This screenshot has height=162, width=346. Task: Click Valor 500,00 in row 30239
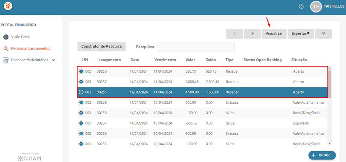pos(191,102)
